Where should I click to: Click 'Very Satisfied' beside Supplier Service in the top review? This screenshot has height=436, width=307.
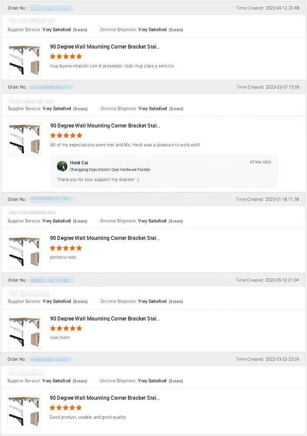coord(56,29)
